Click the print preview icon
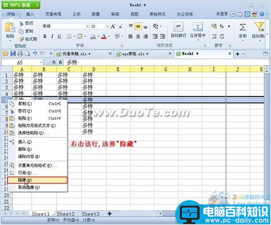 pyautogui.click(x=28, y=54)
